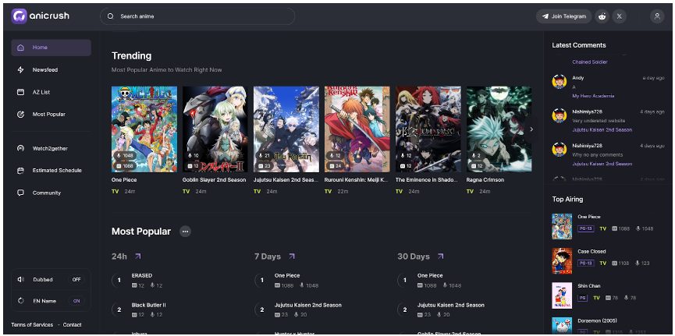Image resolution: width=675 pixels, height=336 pixels.
Task: Click Andy's comment avatar
Action: click(560, 81)
